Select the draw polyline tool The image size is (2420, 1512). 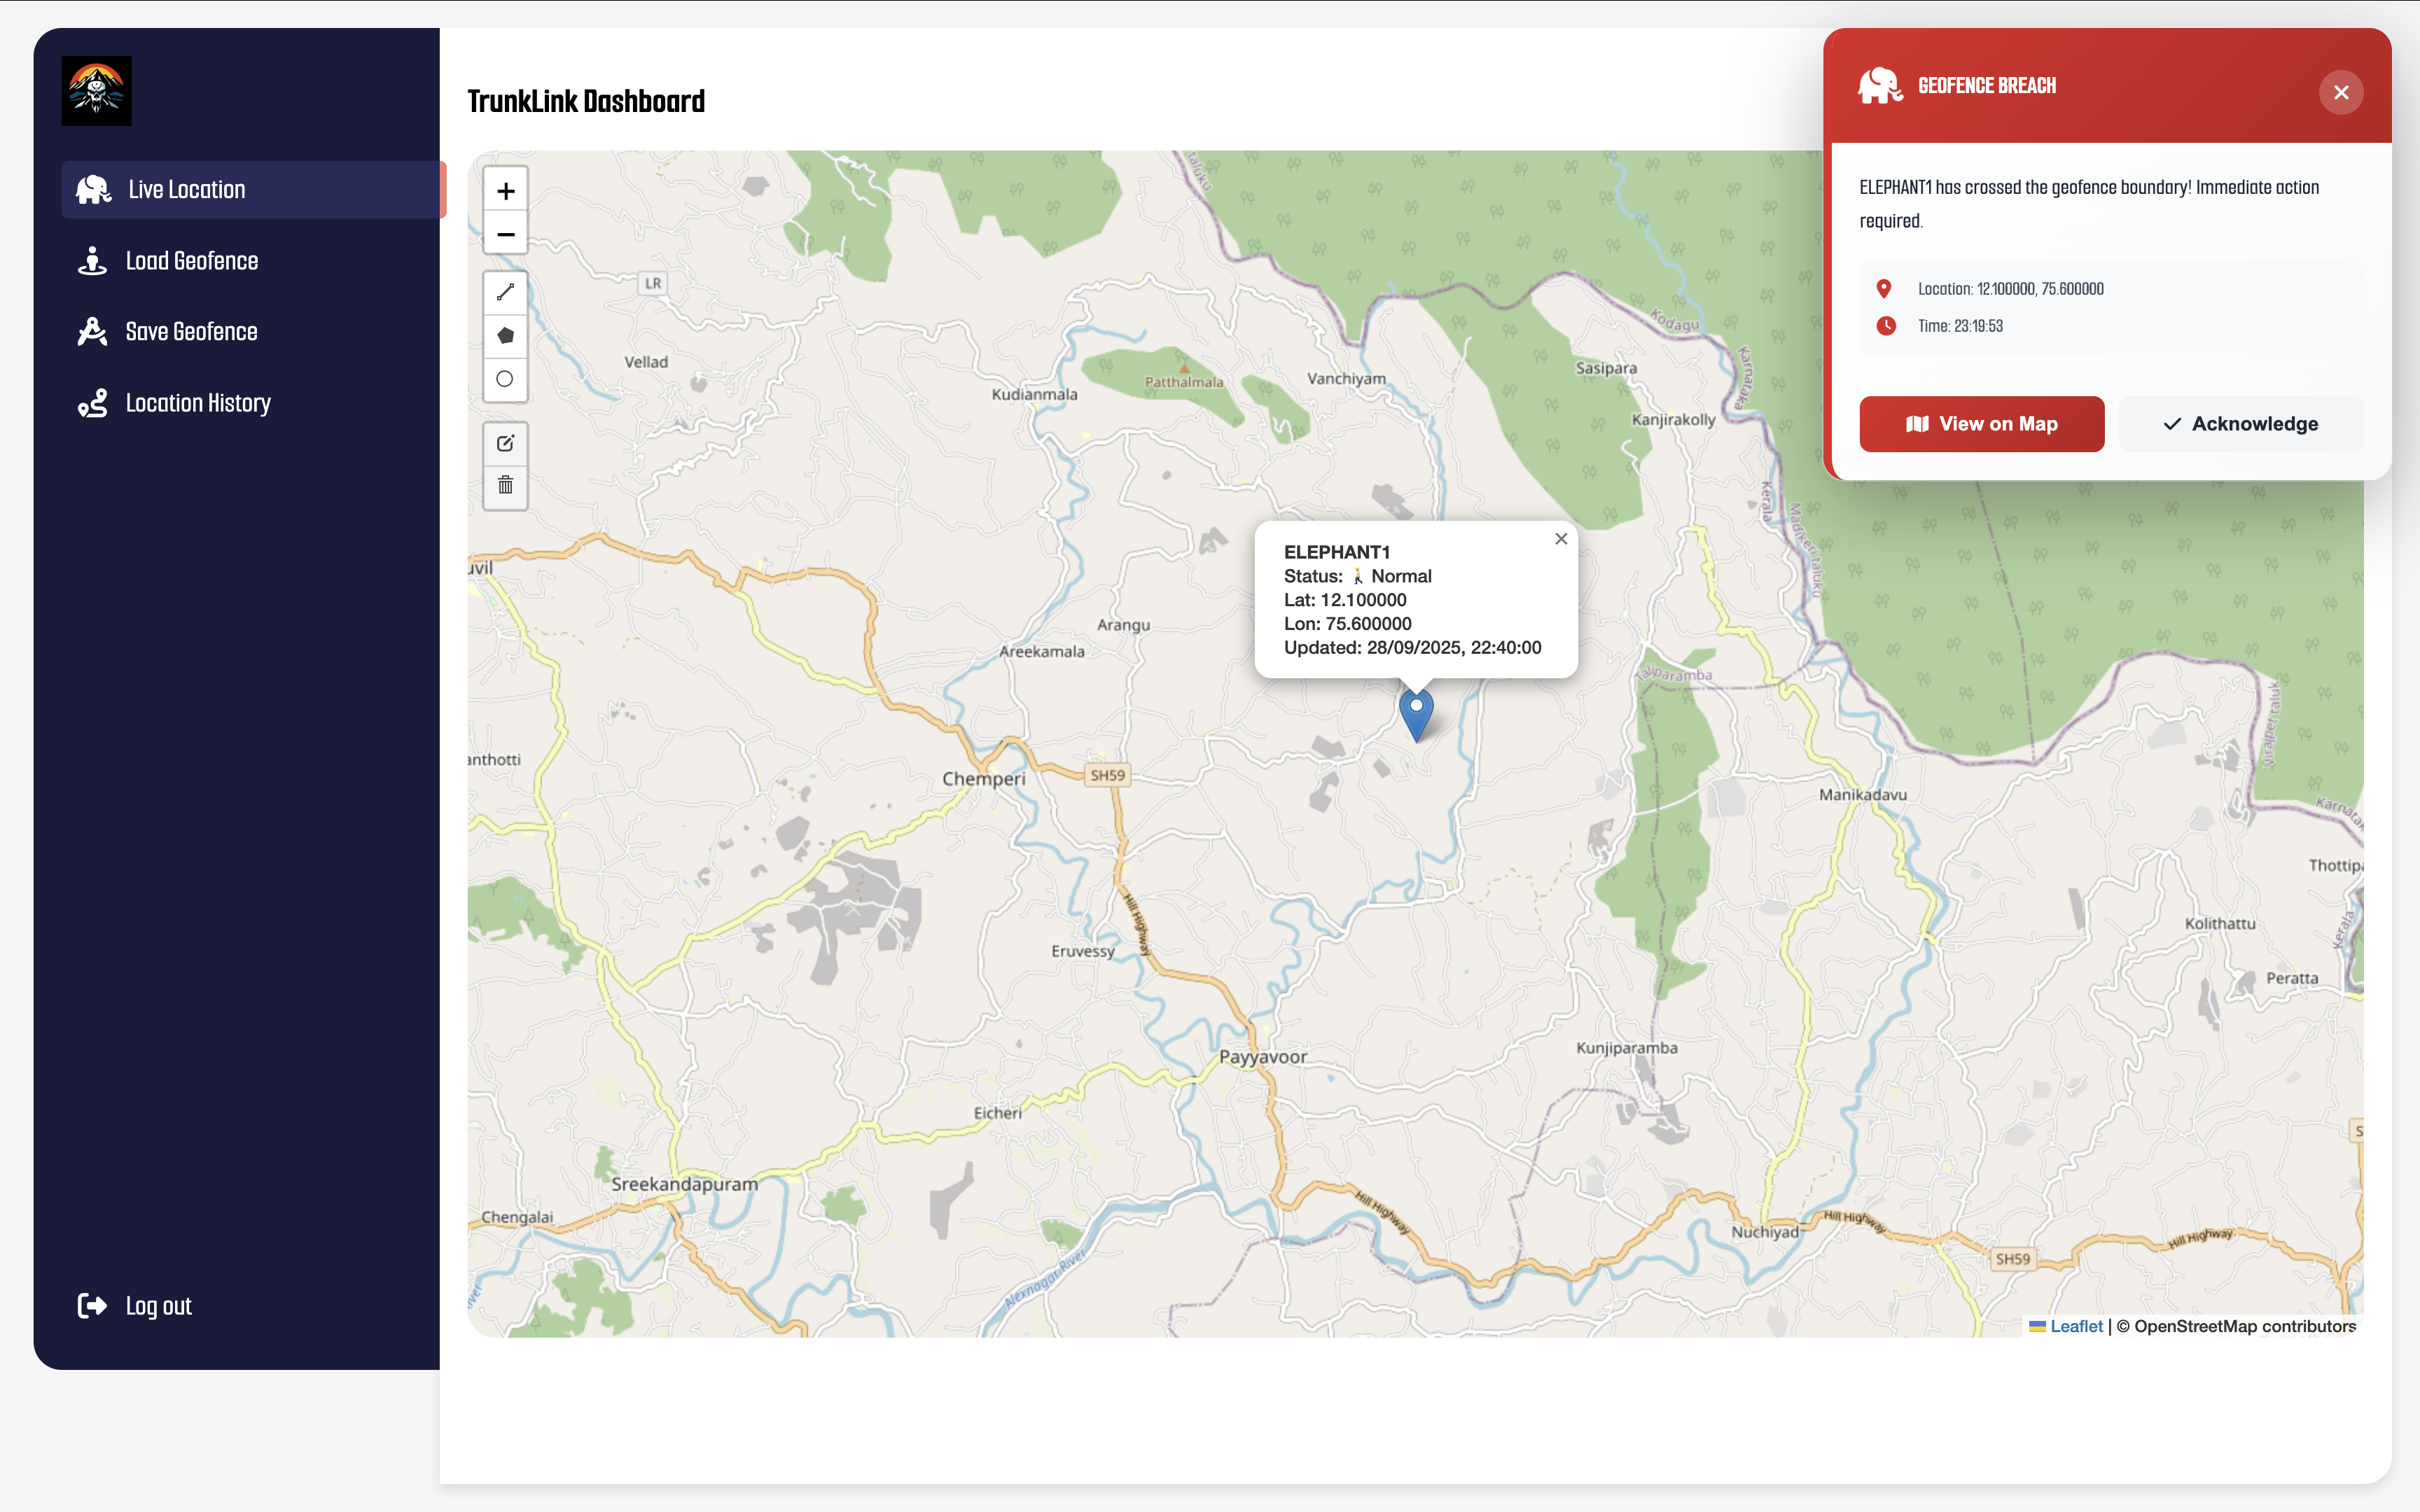(506, 292)
